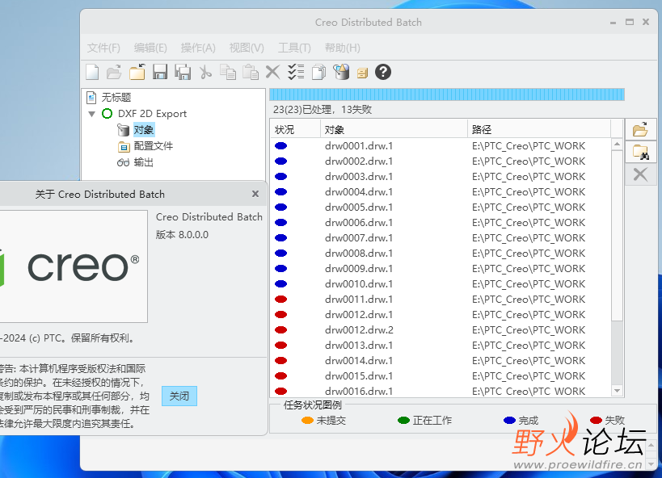Viewport: 662px width, 478px height.
Task: Click the blue status dot for drw0001.drw.1
Action: click(280, 145)
